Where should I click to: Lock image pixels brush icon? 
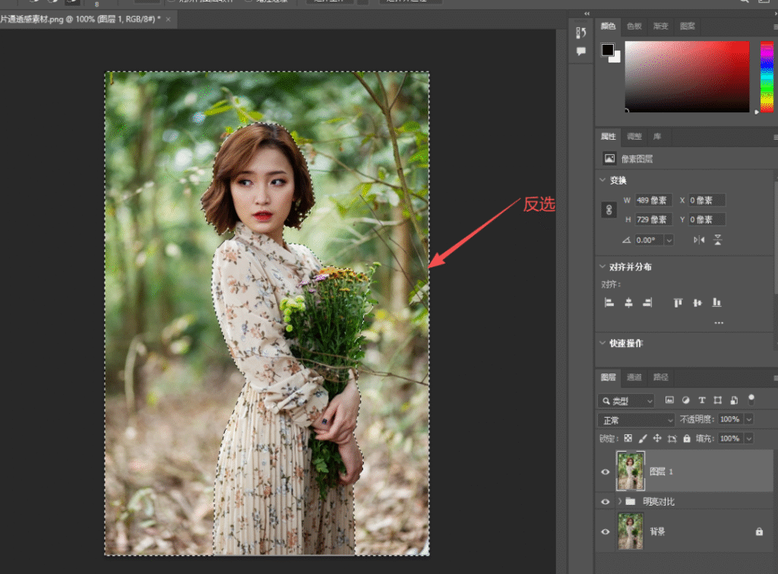coord(643,438)
